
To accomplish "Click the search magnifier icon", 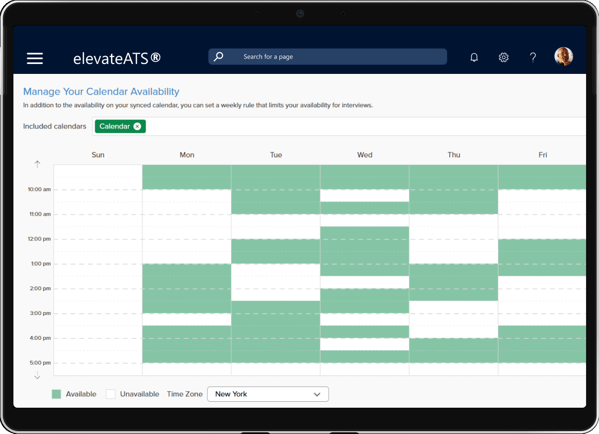I will click(218, 57).
